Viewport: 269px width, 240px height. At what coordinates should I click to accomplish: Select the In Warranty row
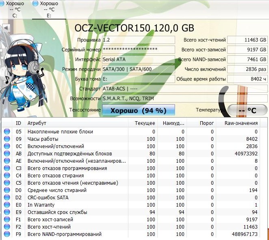tap(131, 205)
